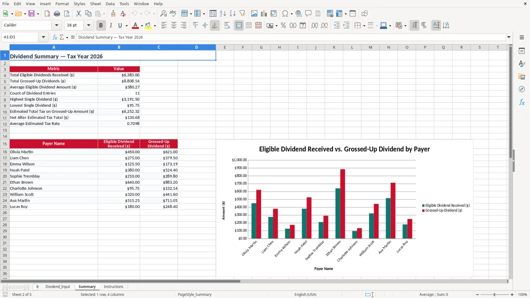Viewport: 530px width, 298px height.
Task: Click the formula input line
Action: coord(291,38)
